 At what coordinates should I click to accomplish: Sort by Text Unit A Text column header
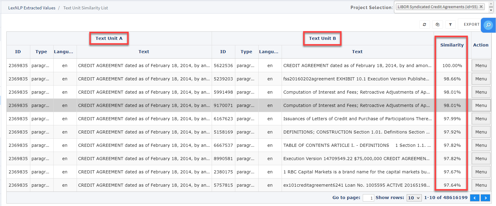click(x=144, y=52)
